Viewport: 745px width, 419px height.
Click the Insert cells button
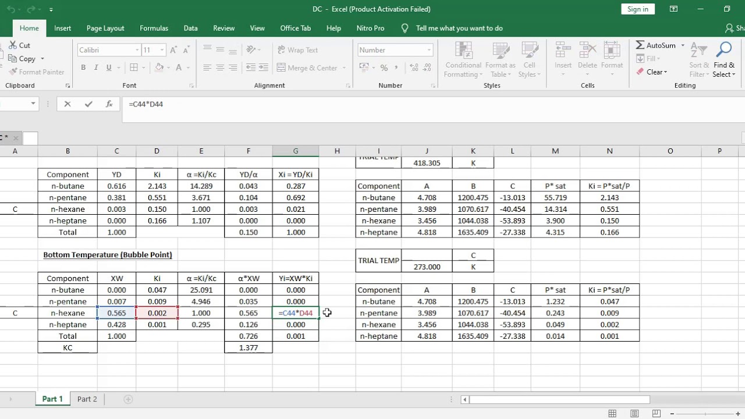pyautogui.click(x=563, y=59)
